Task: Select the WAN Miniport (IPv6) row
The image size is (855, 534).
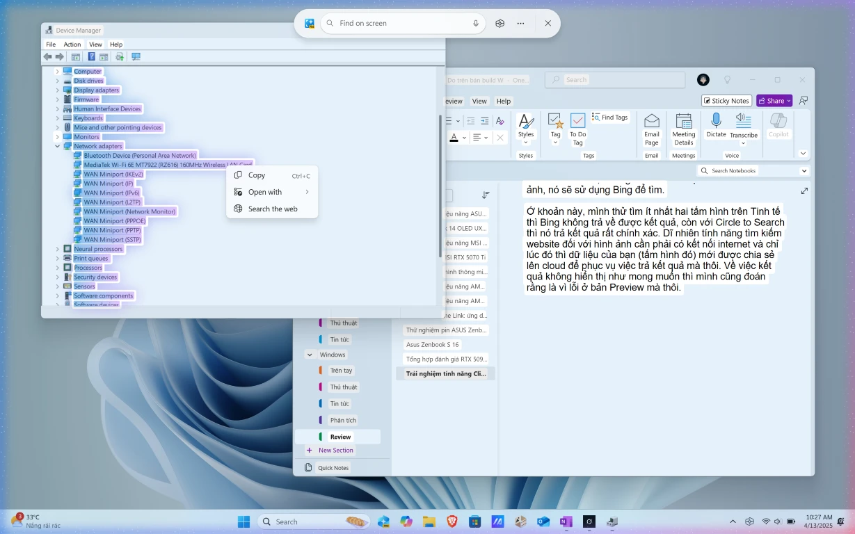Action: click(111, 193)
